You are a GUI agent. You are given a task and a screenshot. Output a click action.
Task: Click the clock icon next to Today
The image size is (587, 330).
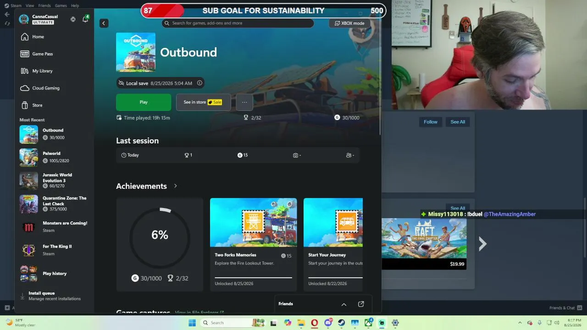(x=124, y=155)
